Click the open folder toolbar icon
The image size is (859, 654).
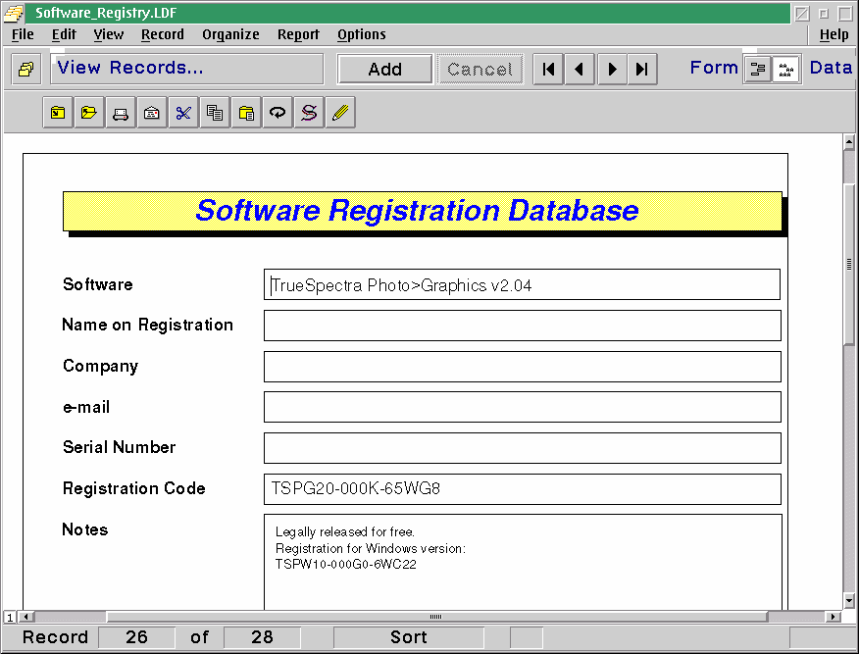(x=89, y=113)
